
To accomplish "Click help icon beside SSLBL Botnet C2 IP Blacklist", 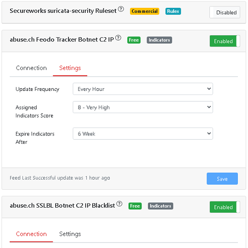I will [119, 204].
